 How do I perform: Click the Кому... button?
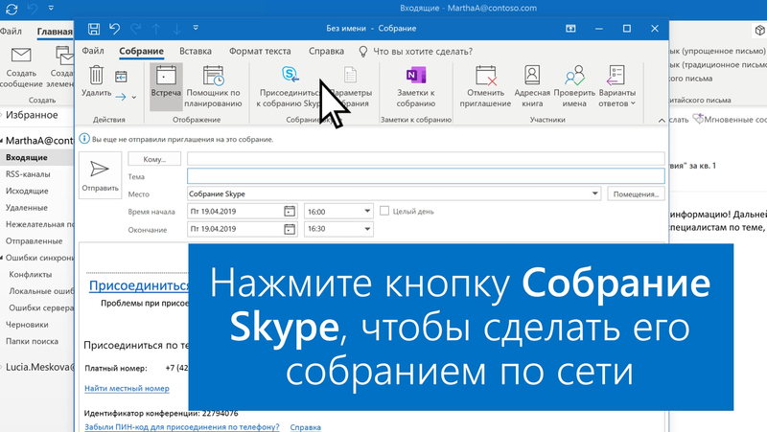(154, 159)
